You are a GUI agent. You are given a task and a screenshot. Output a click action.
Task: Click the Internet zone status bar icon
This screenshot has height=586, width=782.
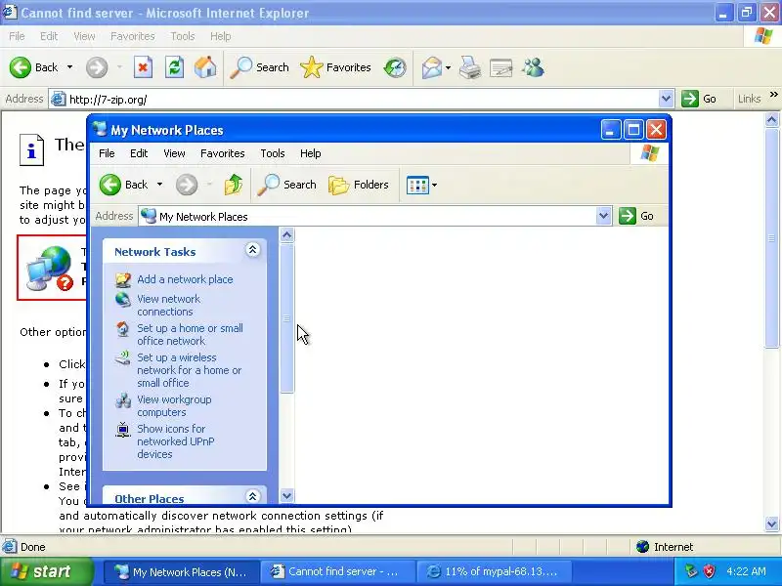(x=642, y=547)
